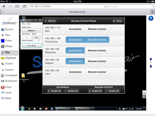The width and height of the screenshot is (155, 116).
Task: Select the Smoothboard Air browser tab
Action: pos(77,12)
